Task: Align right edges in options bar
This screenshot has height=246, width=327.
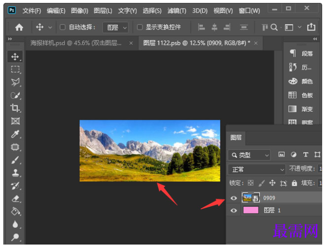Action: pyautogui.click(x=227, y=27)
